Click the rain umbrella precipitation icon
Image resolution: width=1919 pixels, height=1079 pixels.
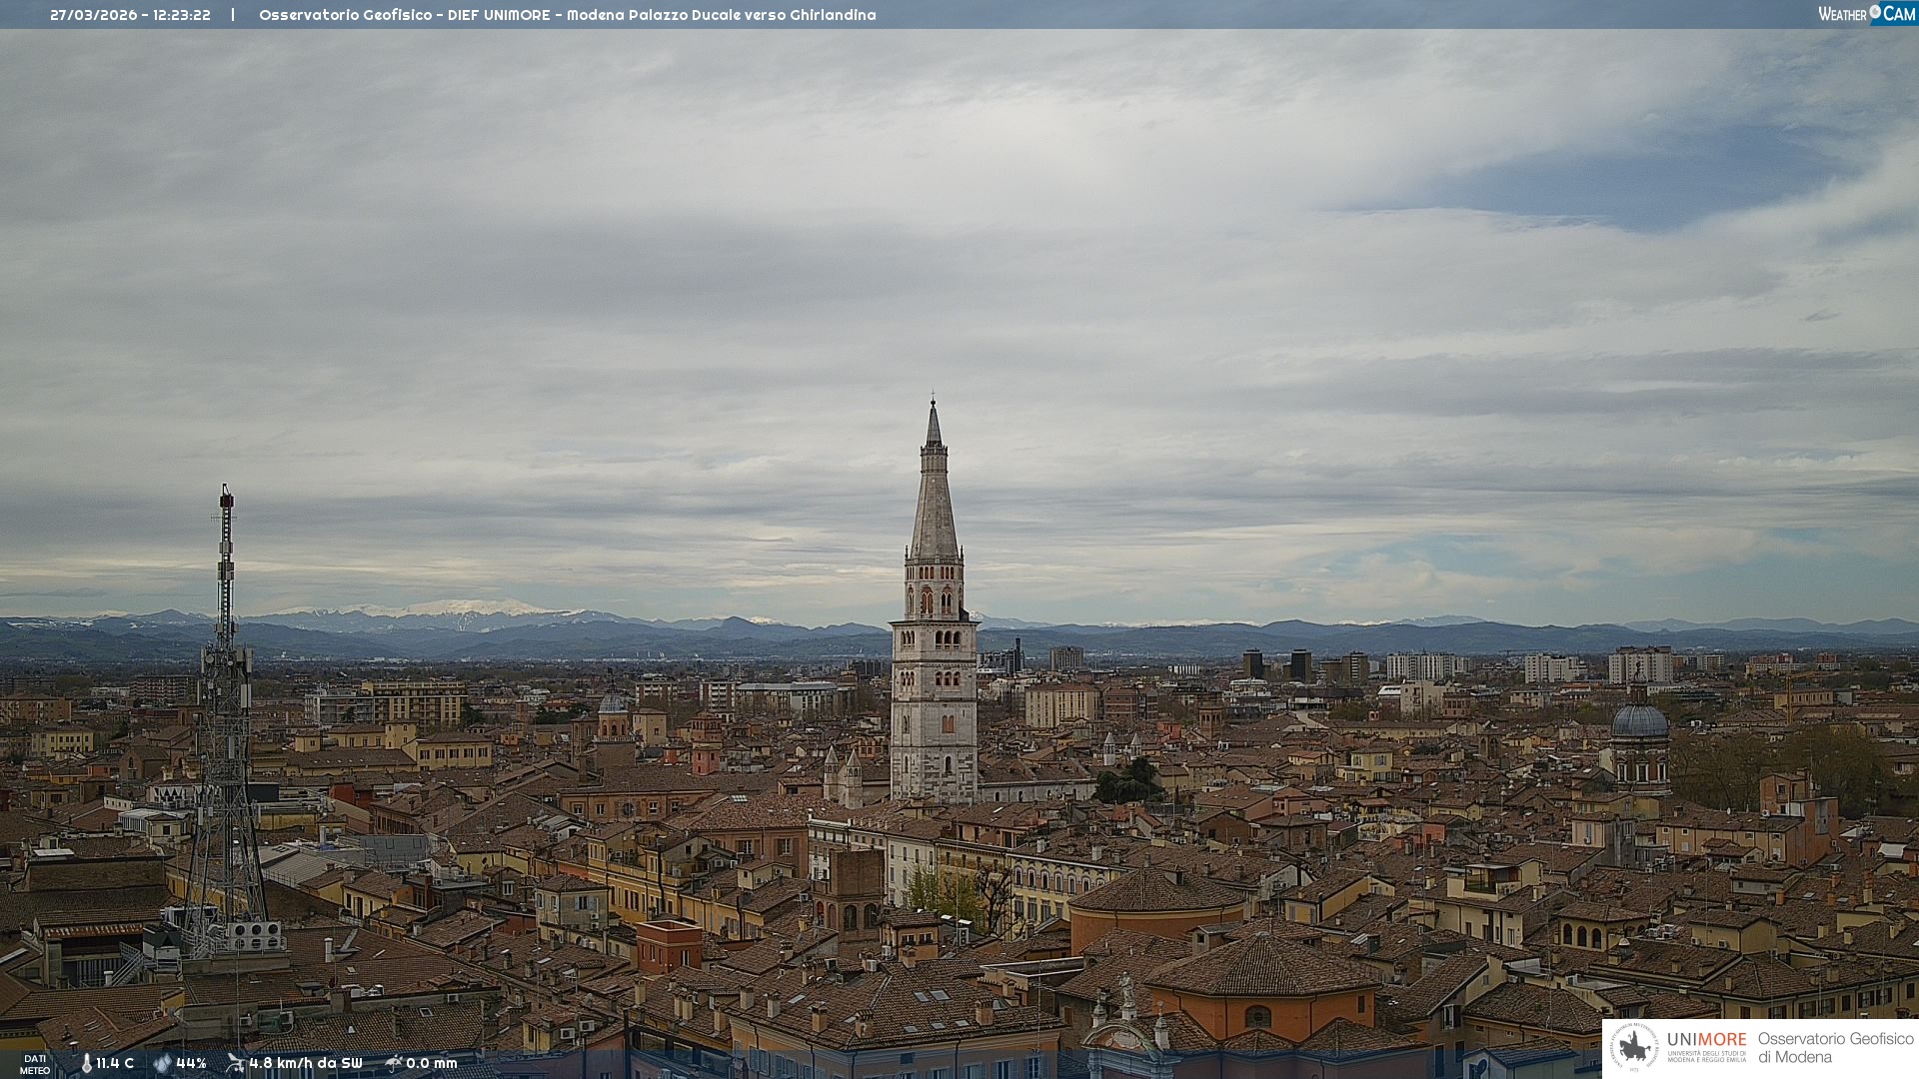(393, 1063)
